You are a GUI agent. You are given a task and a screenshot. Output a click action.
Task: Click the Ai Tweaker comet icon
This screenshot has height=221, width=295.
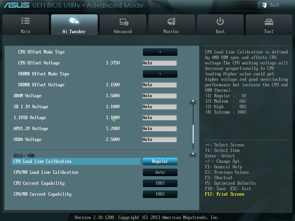(x=74, y=21)
